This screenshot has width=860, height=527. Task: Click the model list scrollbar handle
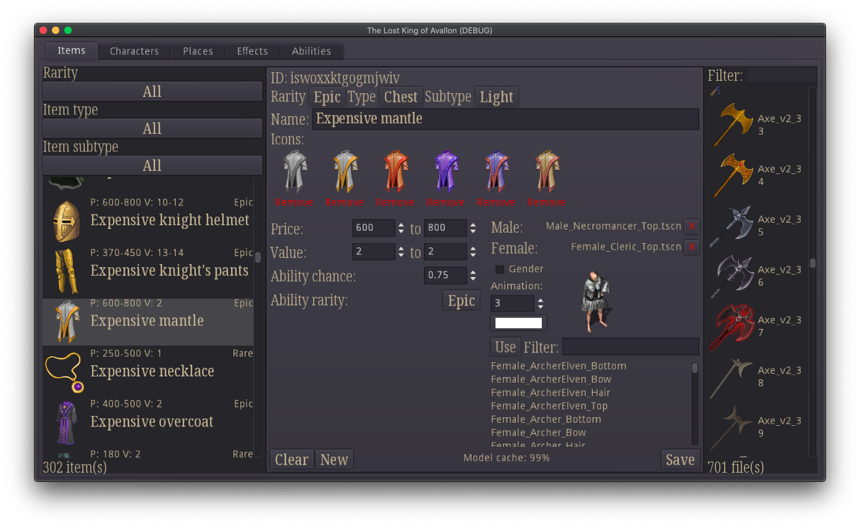coord(695,368)
